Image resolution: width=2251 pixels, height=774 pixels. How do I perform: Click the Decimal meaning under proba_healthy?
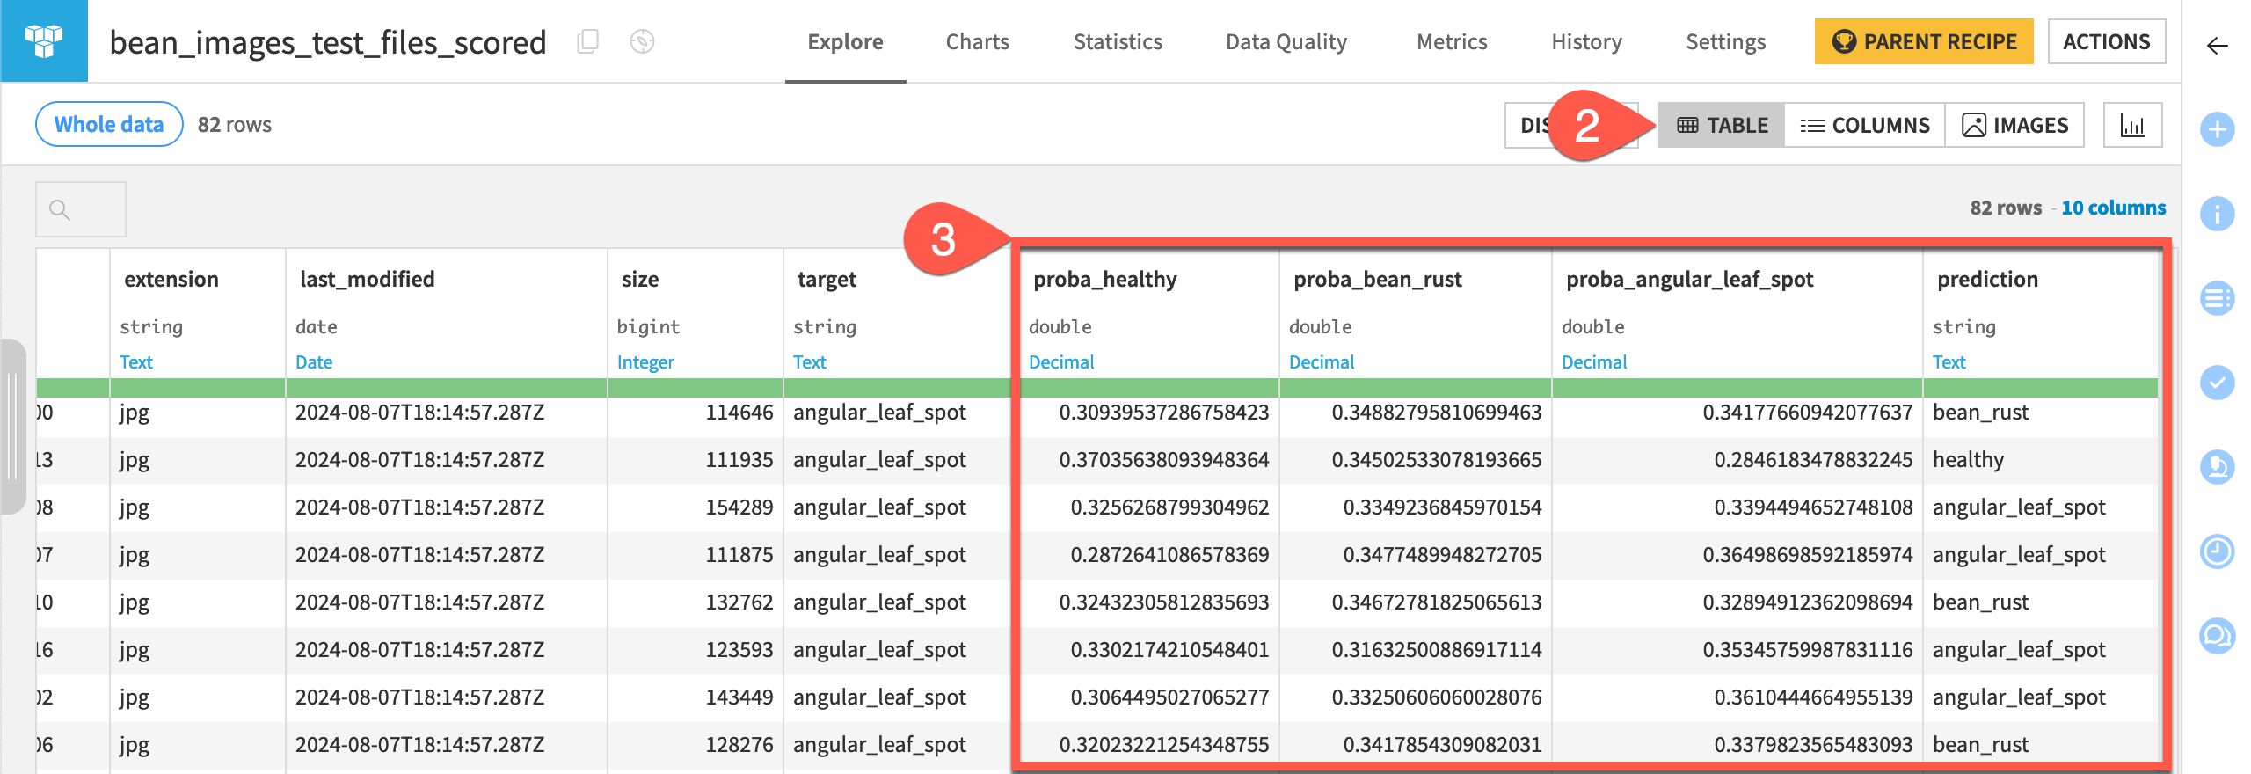coord(1061,361)
